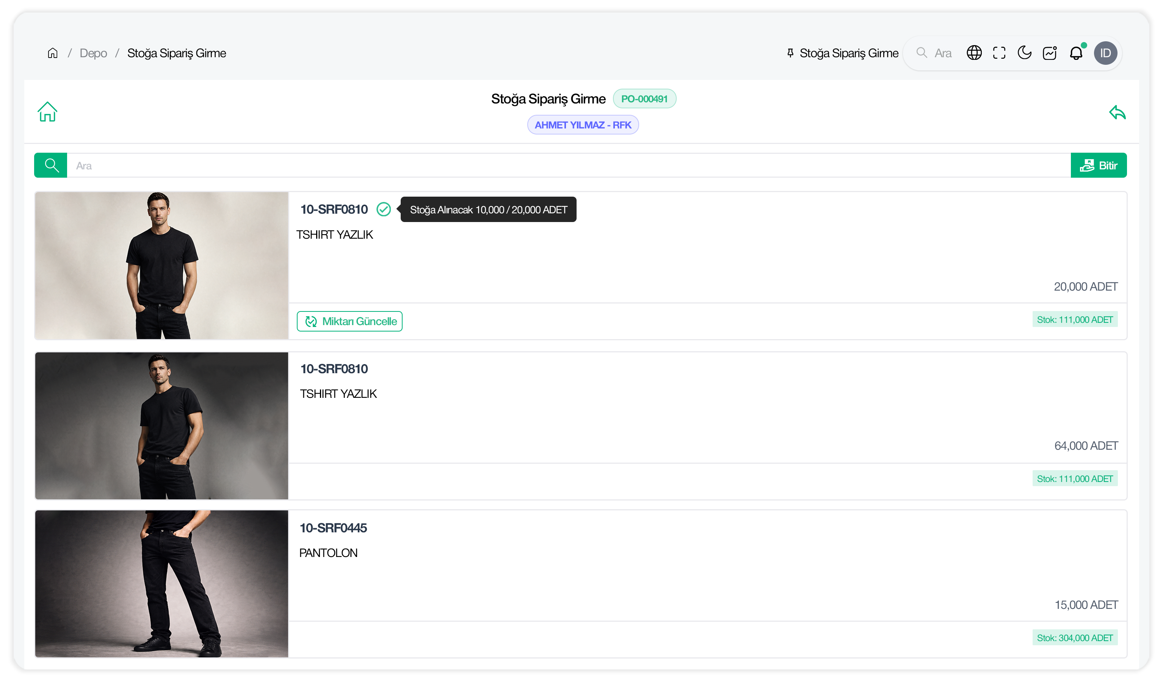Open the PANTOLON product thumbnail
Image resolution: width=1163 pixels, height=682 pixels.
coord(161,583)
